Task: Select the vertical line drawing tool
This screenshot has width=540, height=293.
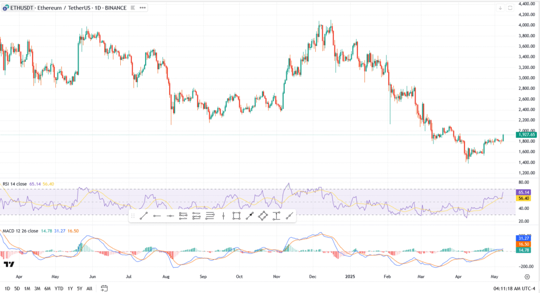Action: click(x=223, y=216)
